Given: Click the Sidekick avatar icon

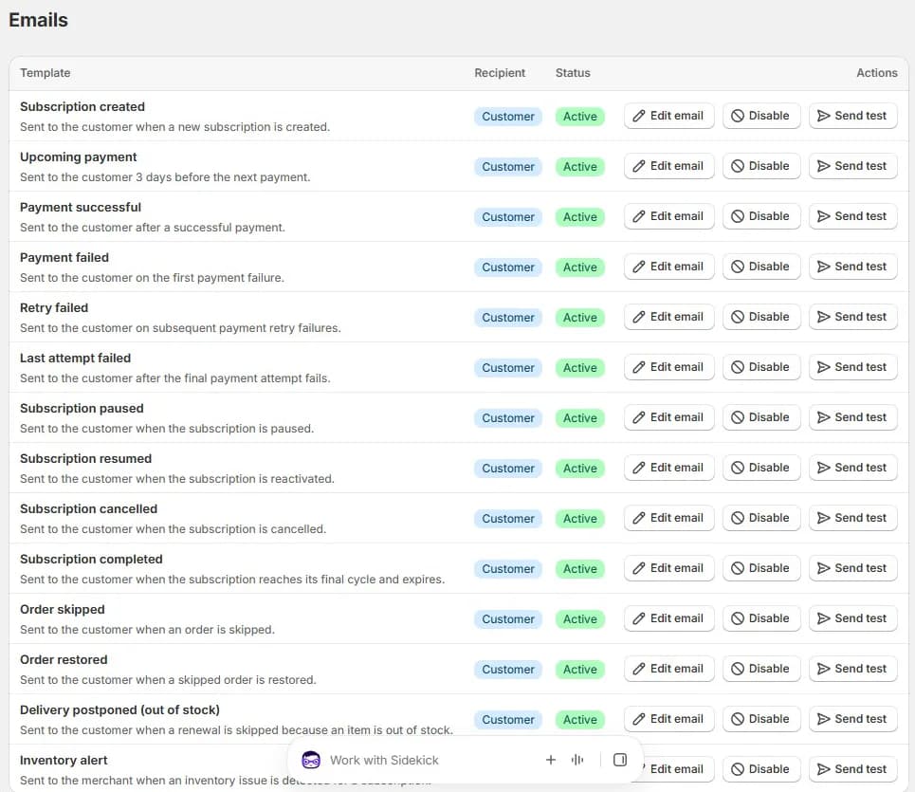Looking at the screenshot, I should pyautogui.click(x=311, y=760).
